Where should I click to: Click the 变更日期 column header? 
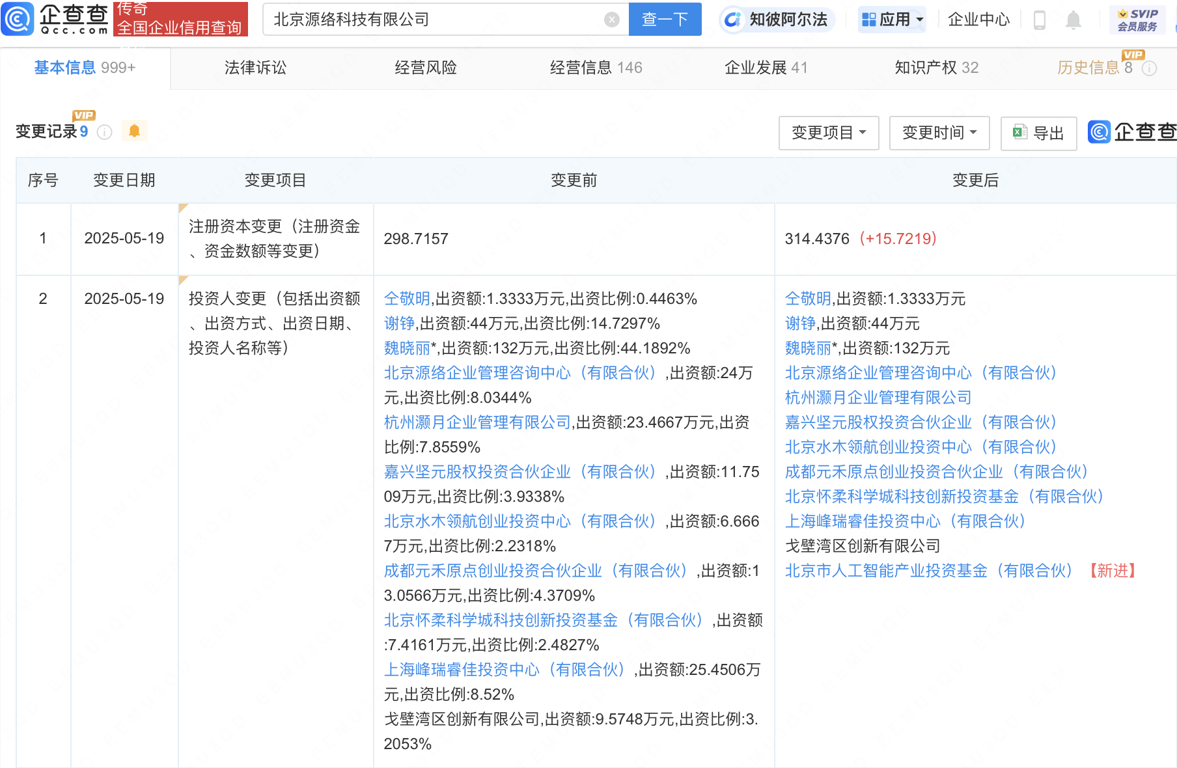pos(124,180)
